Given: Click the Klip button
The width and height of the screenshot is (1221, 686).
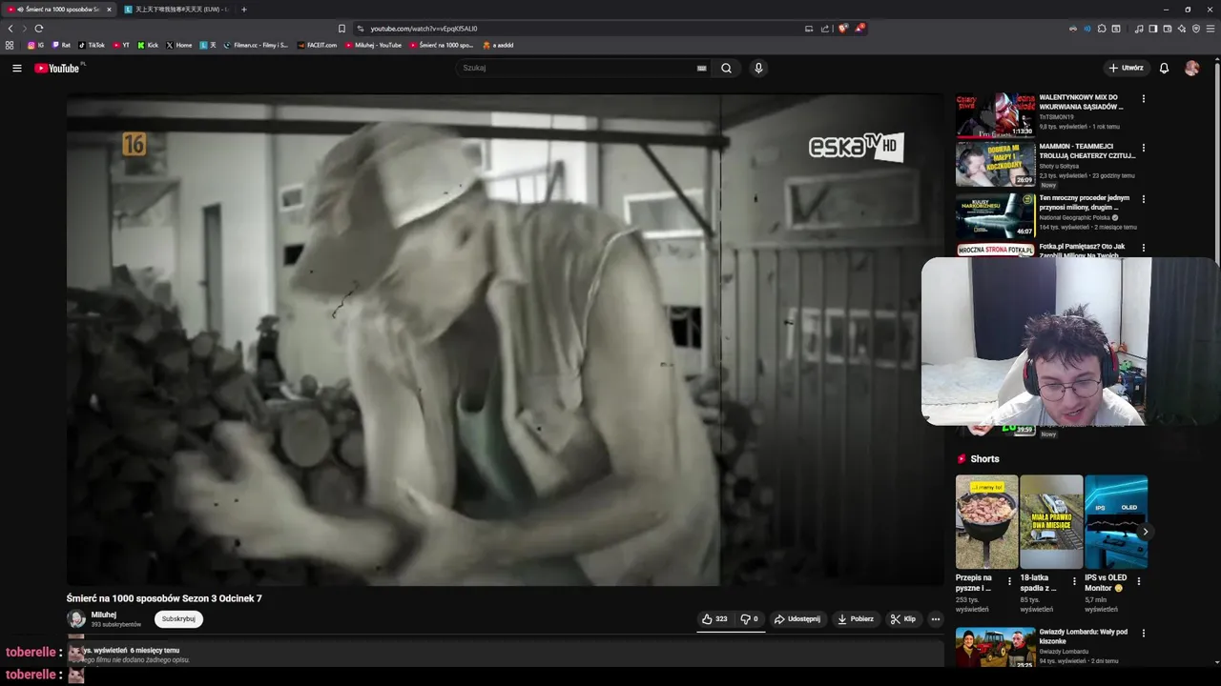Looking at the screenshot, I should click(x=902, y=618).
